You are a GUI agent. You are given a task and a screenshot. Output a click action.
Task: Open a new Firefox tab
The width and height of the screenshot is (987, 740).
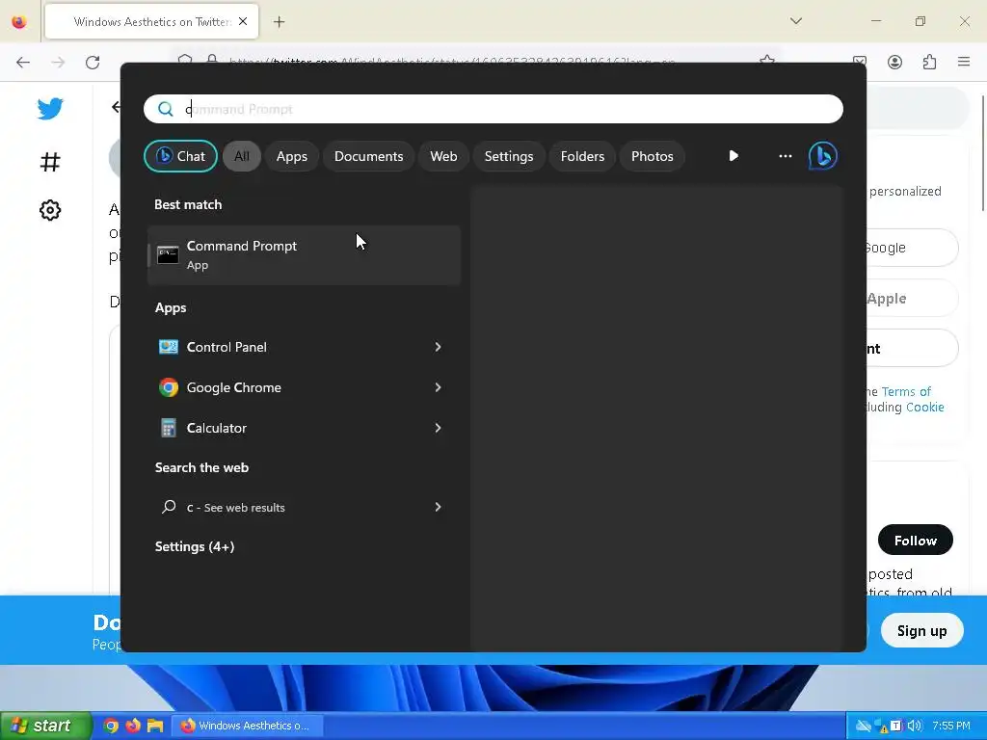click(279, 22)
